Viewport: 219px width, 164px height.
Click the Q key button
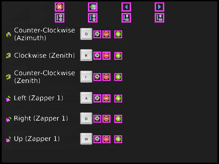pyautogui.click(x=86, y=34)
